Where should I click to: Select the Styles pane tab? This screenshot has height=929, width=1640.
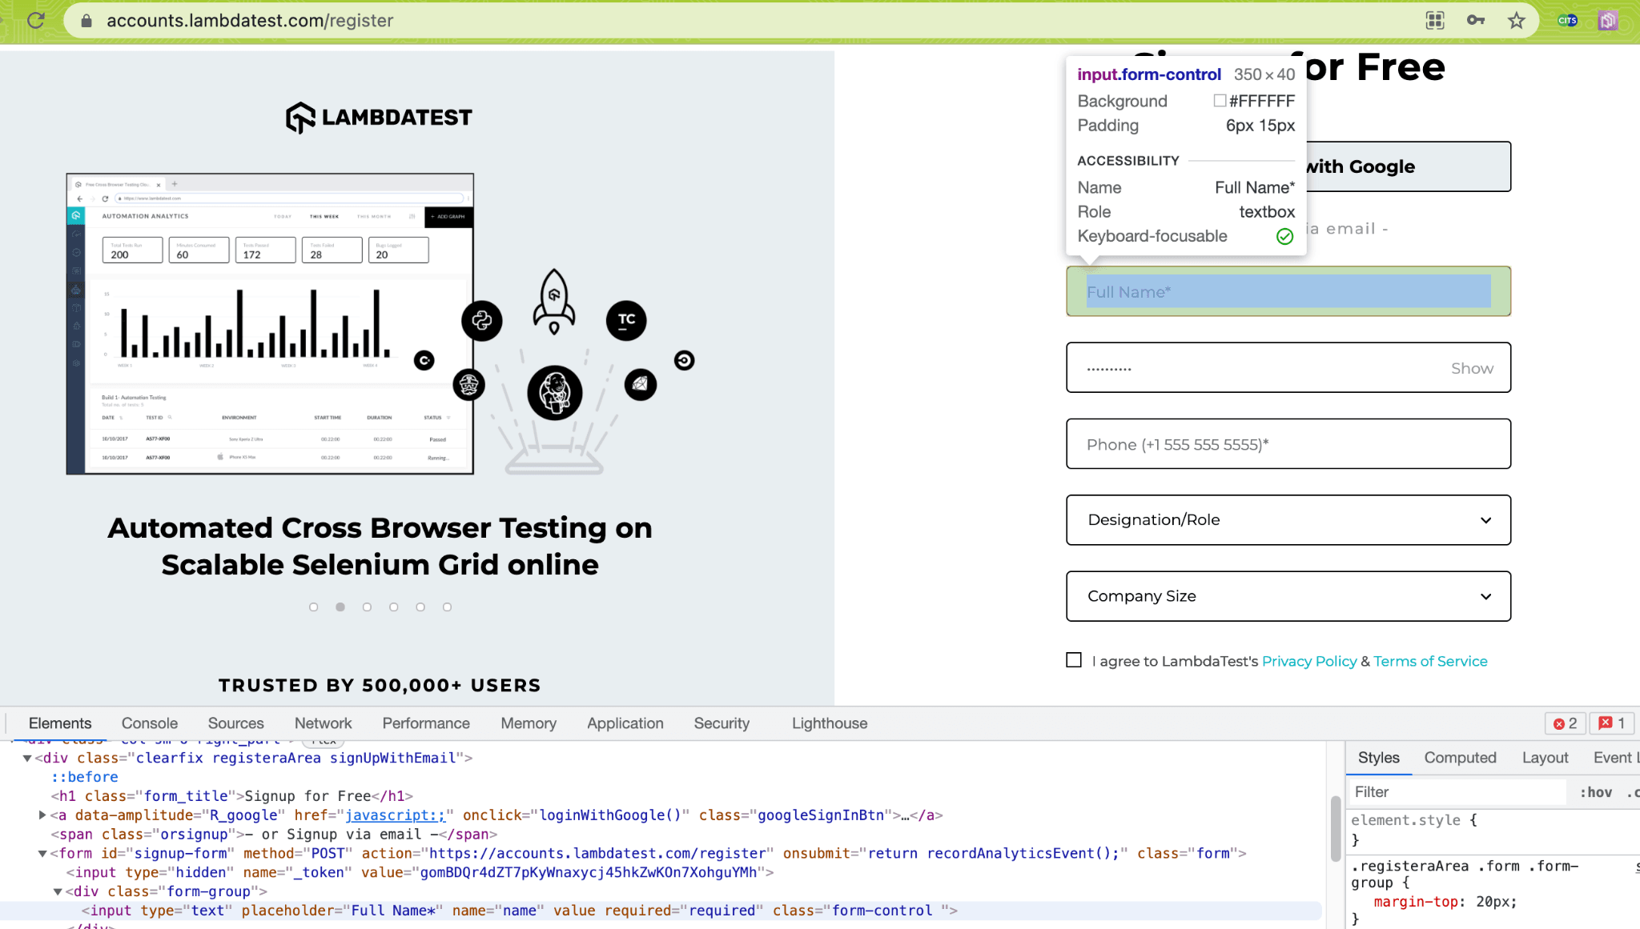pyautogui.click(x=1379, y=758)
